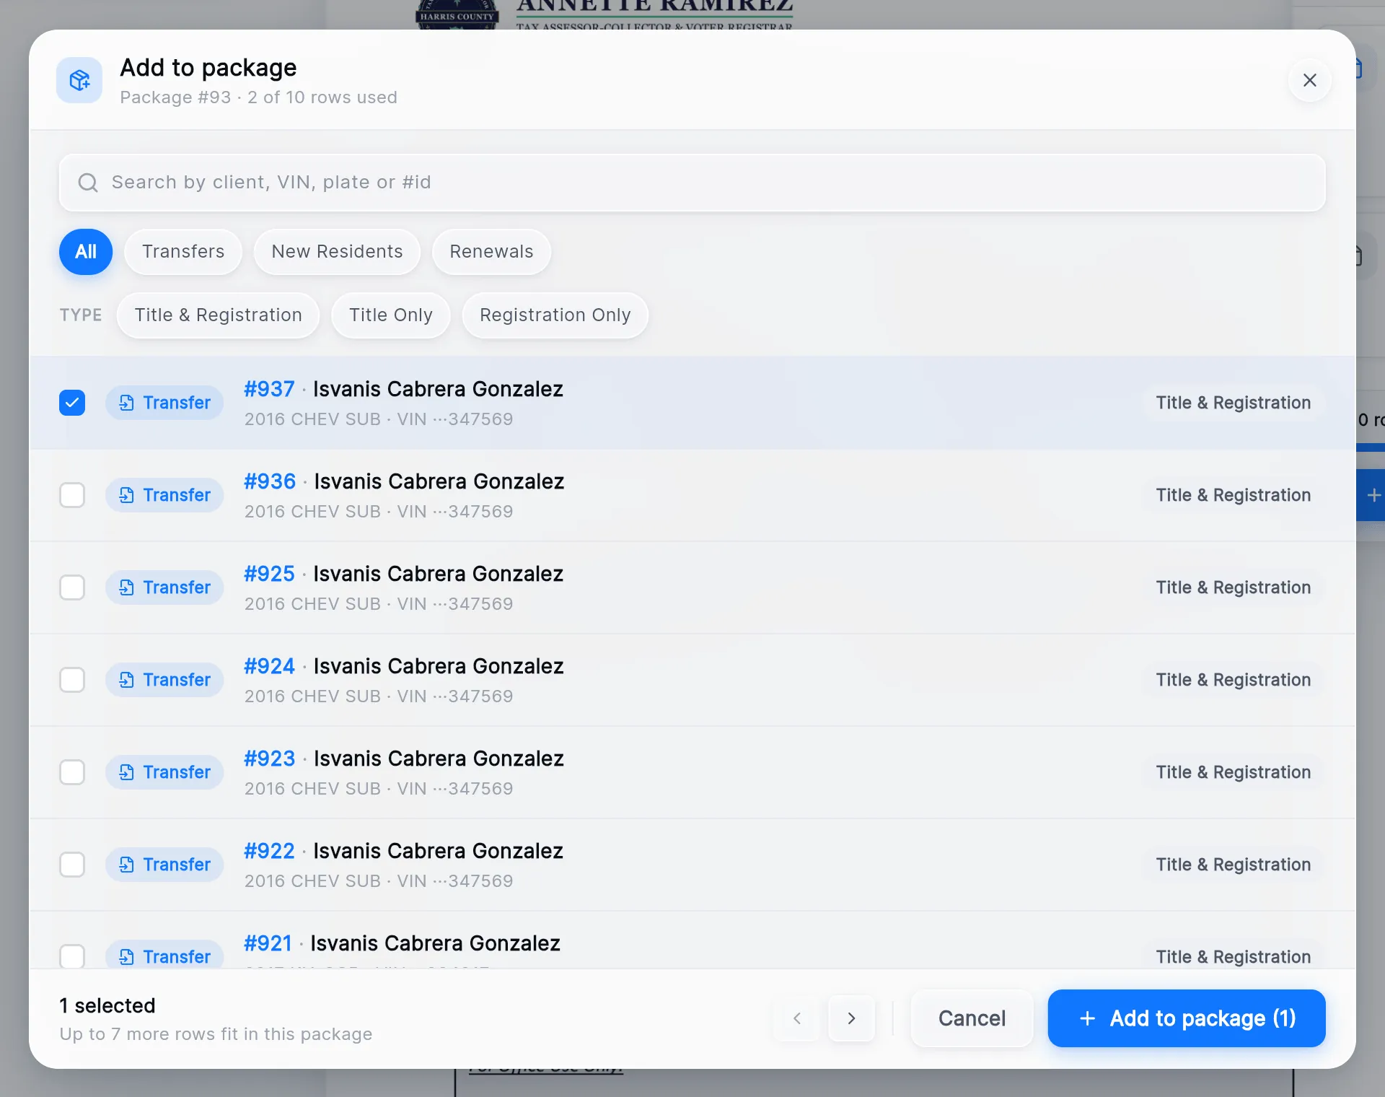Click the Transfer badge on row #923
Screen dimensions: 1385x1097
pos(164,772)
